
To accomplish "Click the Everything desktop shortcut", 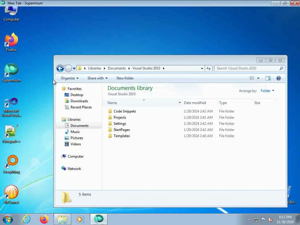I will pyautogui.click(x=11, y=164).
